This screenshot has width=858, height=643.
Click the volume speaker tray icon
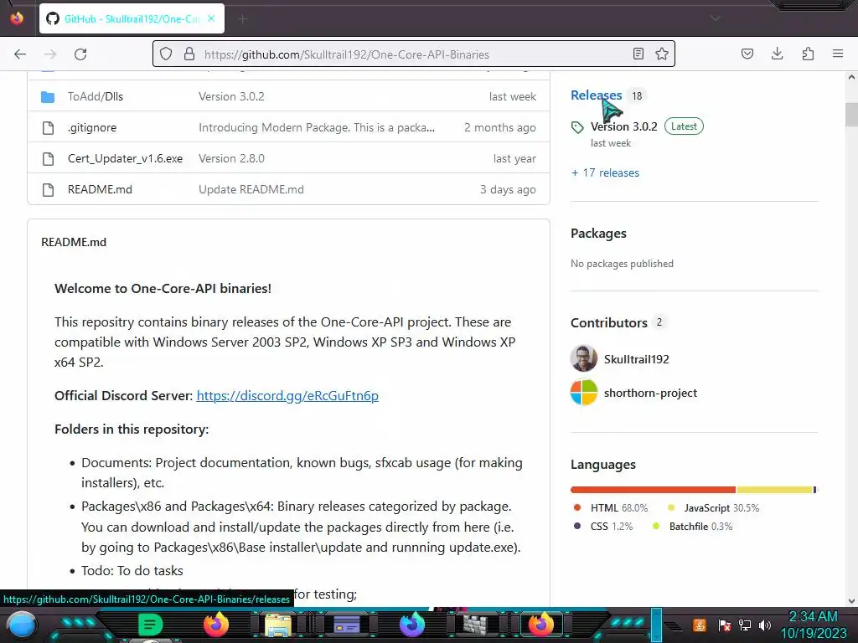765,625
